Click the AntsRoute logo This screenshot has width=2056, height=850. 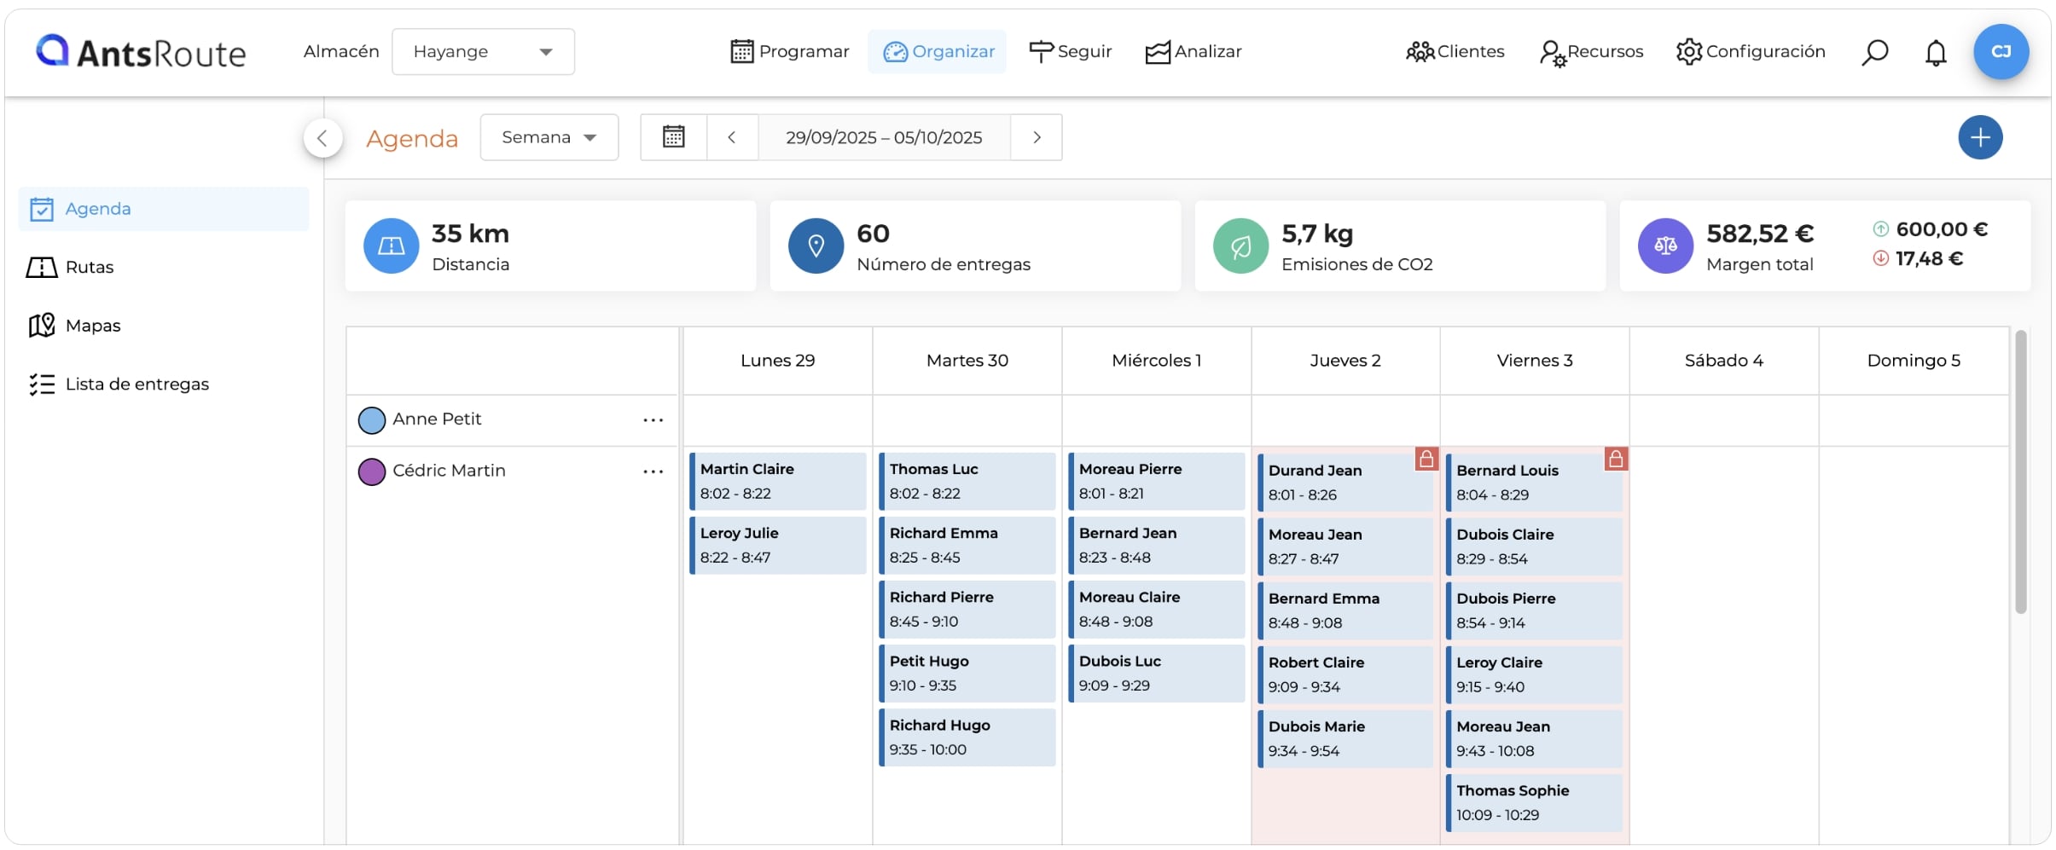141,52
